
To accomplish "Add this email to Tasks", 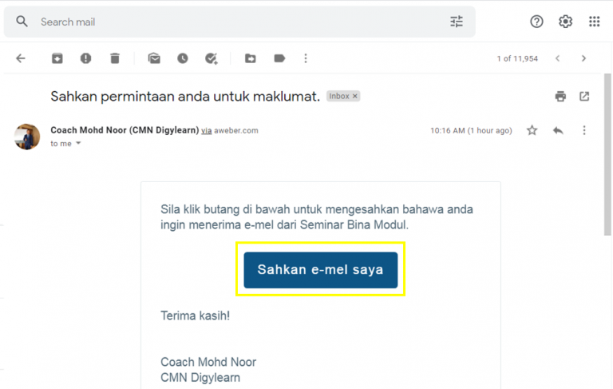I will pyautogui.click(x=212, y=58).
